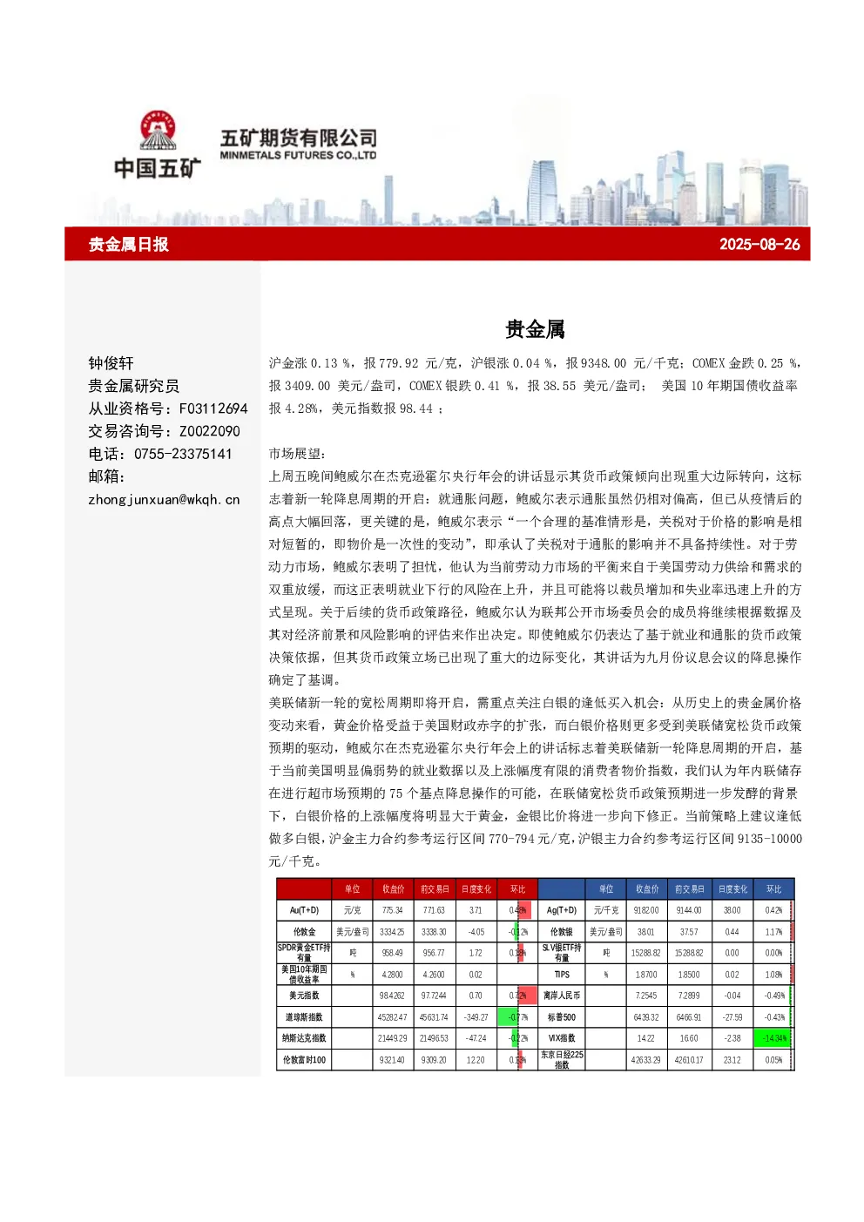Click the SLV银ETF持有量 row label
The image size is (864, 1222).
(562, 953)
